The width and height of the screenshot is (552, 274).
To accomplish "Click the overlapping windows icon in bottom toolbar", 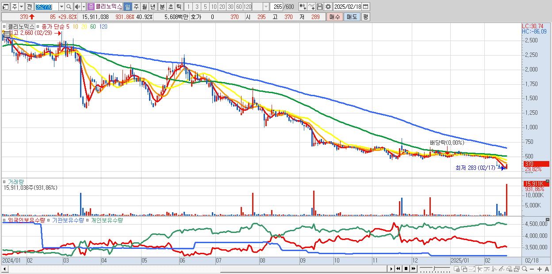I will coord(464,269).
